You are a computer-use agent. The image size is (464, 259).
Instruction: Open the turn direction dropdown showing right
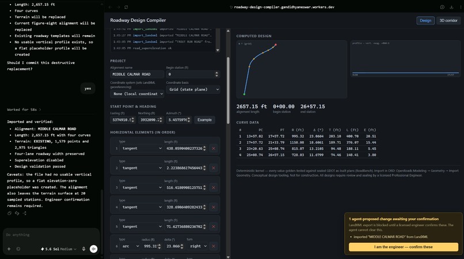pos(197,246)
